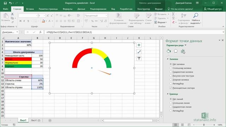Open the Конструктор chart tab

click(144, 9)
